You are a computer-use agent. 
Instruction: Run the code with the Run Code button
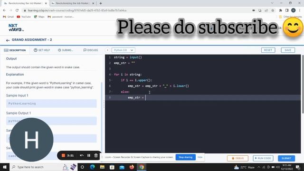tap(263, 158)
